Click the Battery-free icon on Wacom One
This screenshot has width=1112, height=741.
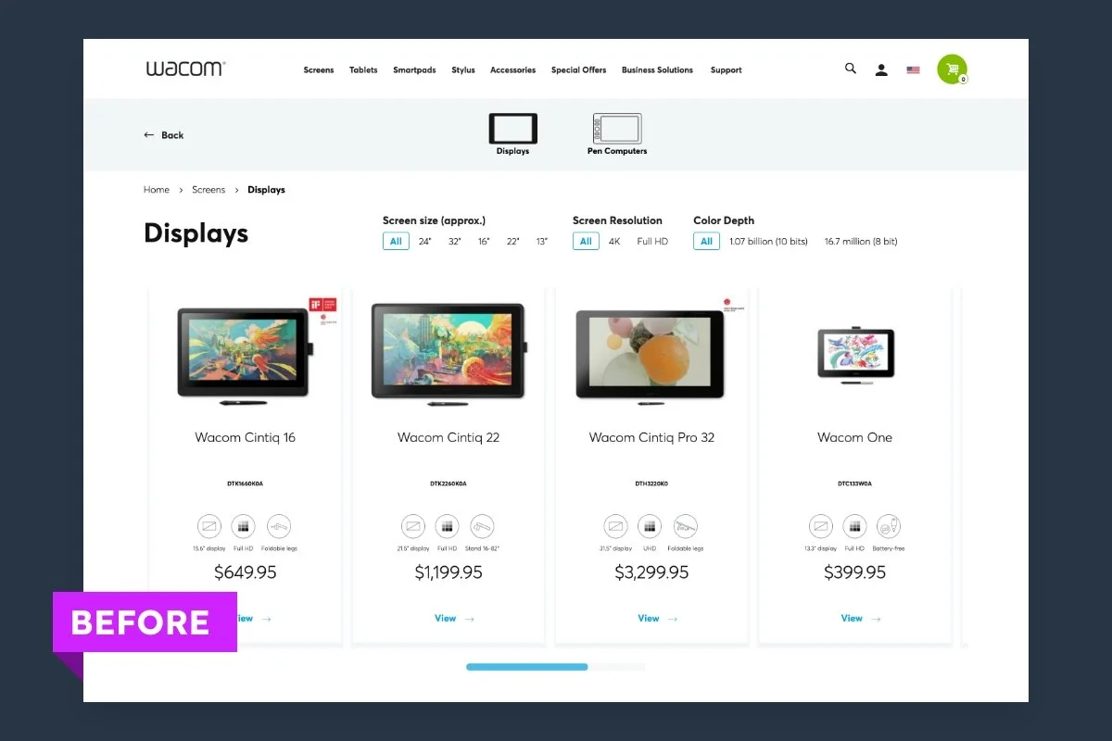tap(889, 527)
